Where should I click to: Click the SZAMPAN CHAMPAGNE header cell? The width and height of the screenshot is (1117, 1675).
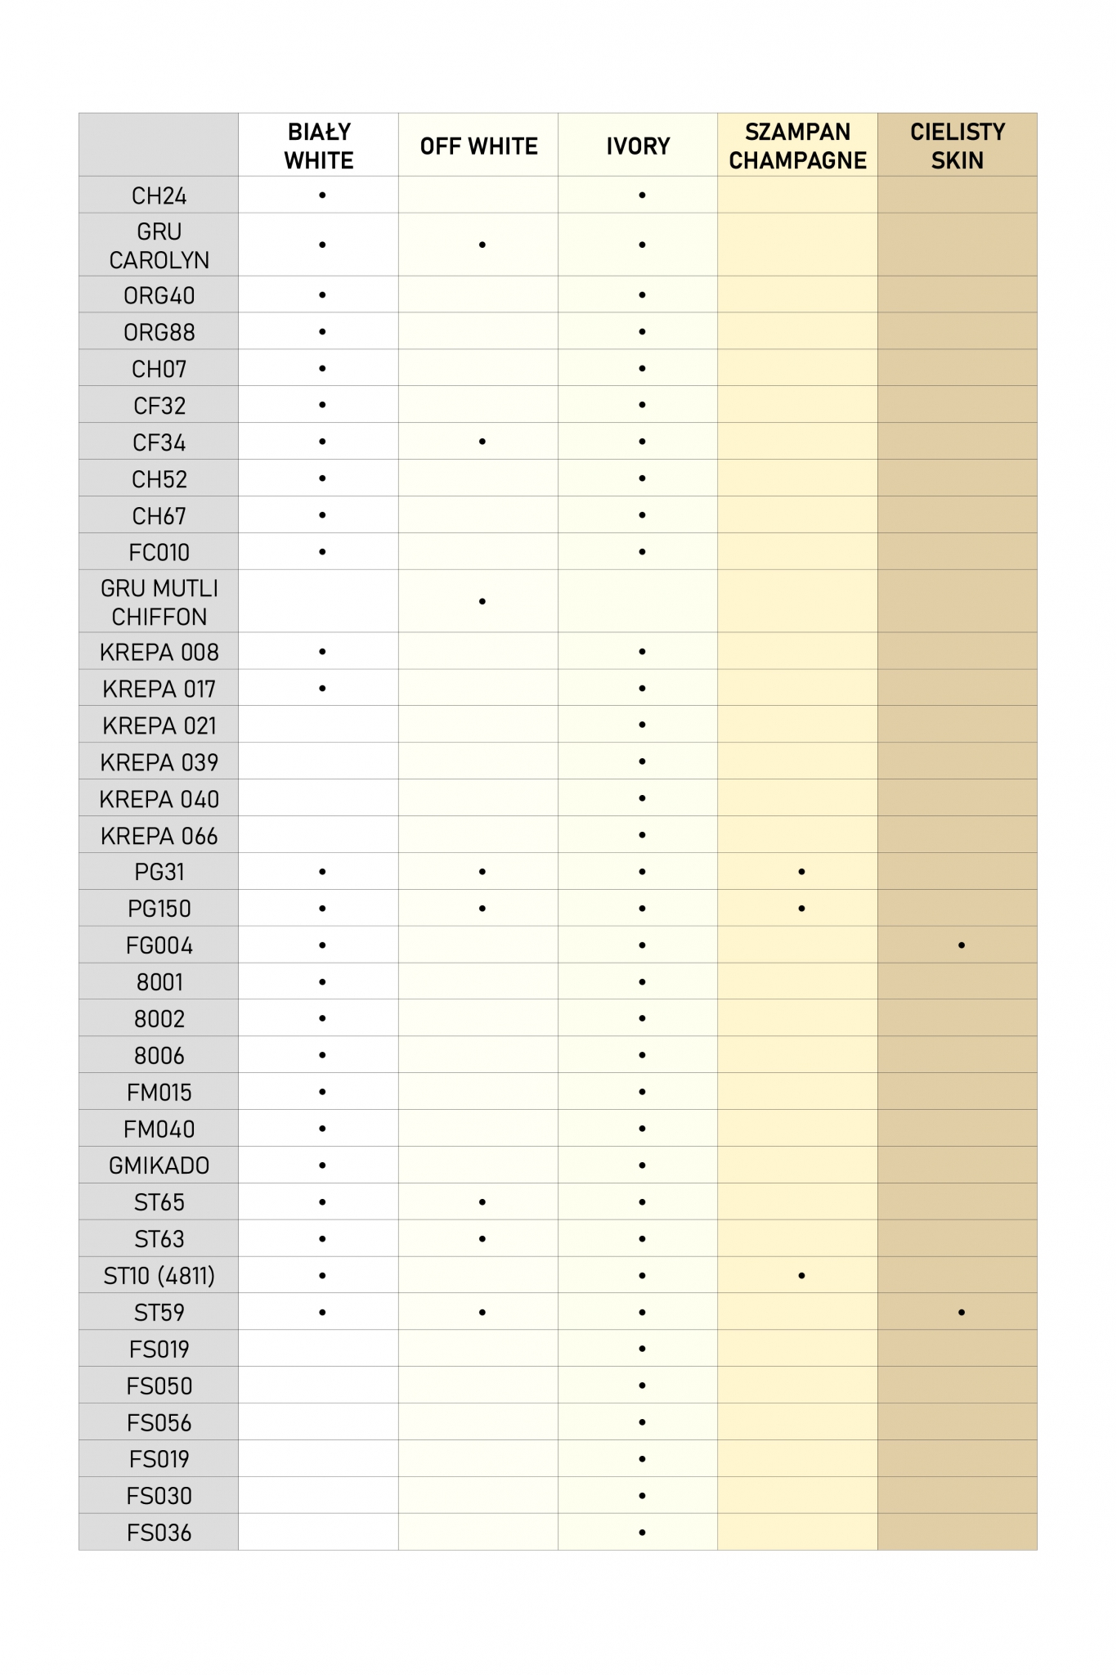pyautogui.click(x=797, y=146)
